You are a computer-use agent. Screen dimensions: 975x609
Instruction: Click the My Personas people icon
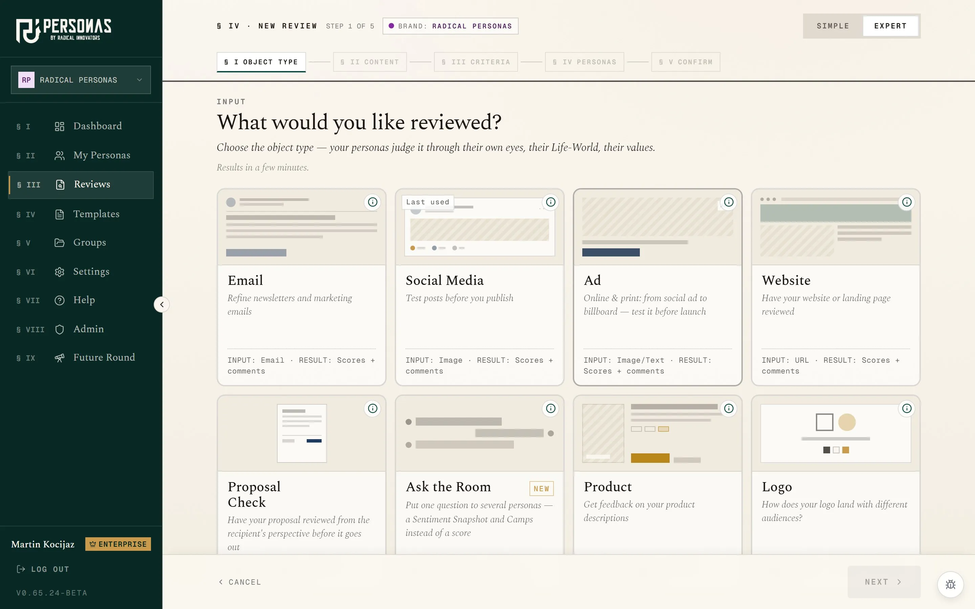pyautogui.click(x=59, y=156)
